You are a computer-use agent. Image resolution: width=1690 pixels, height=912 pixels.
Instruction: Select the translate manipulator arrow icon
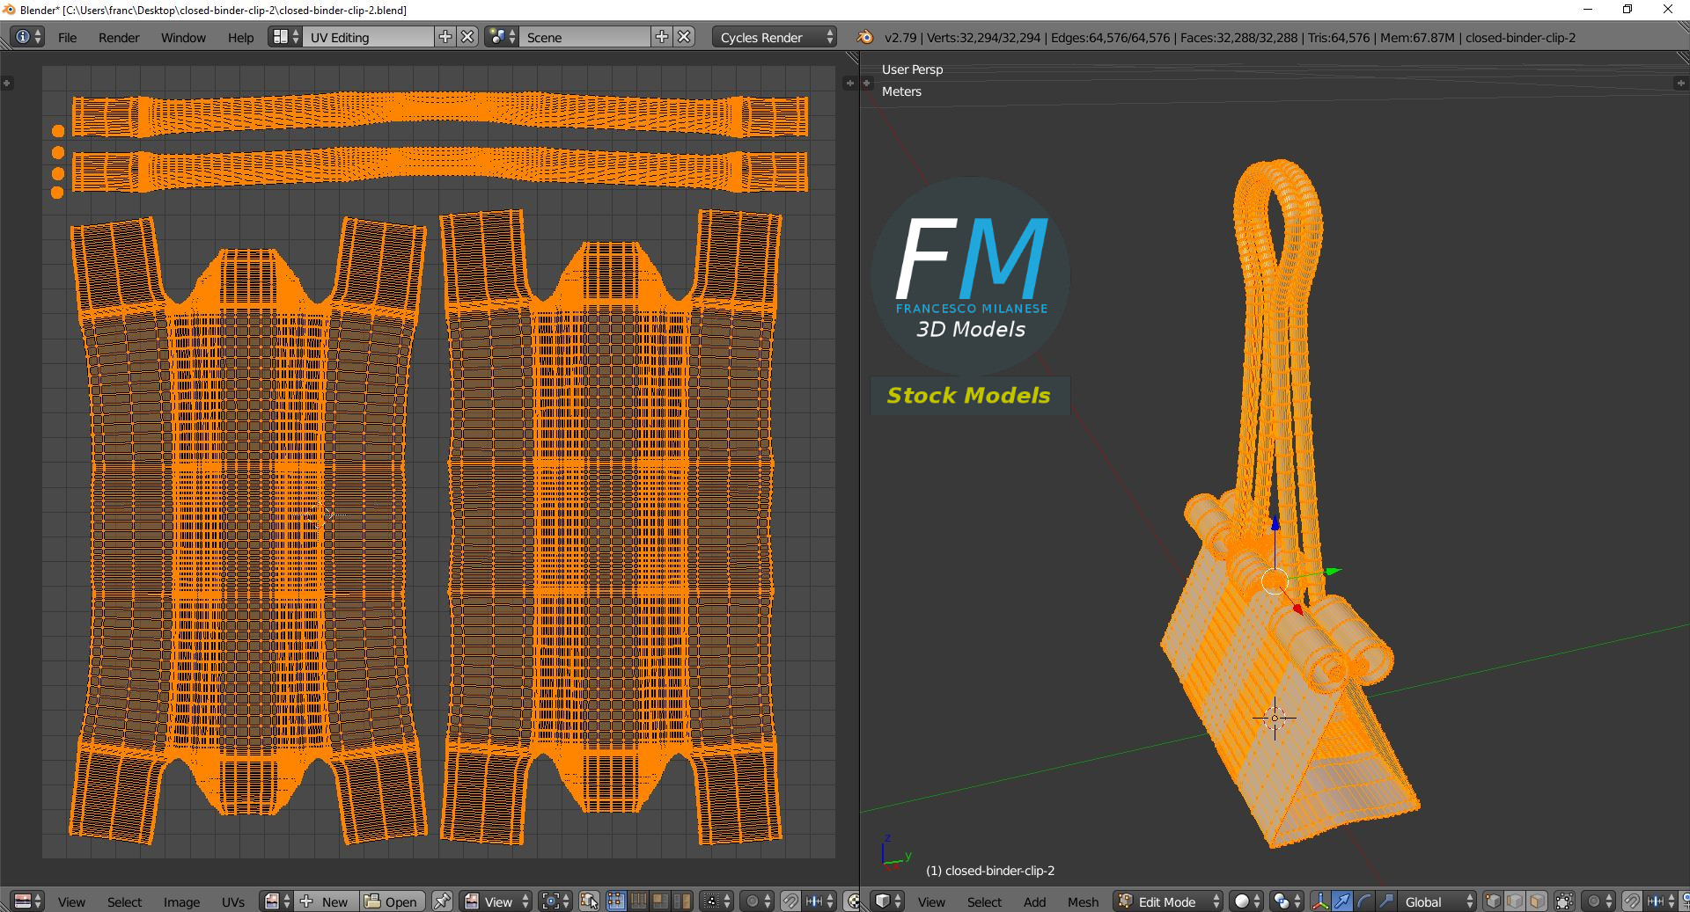(x=1341, y=901)
